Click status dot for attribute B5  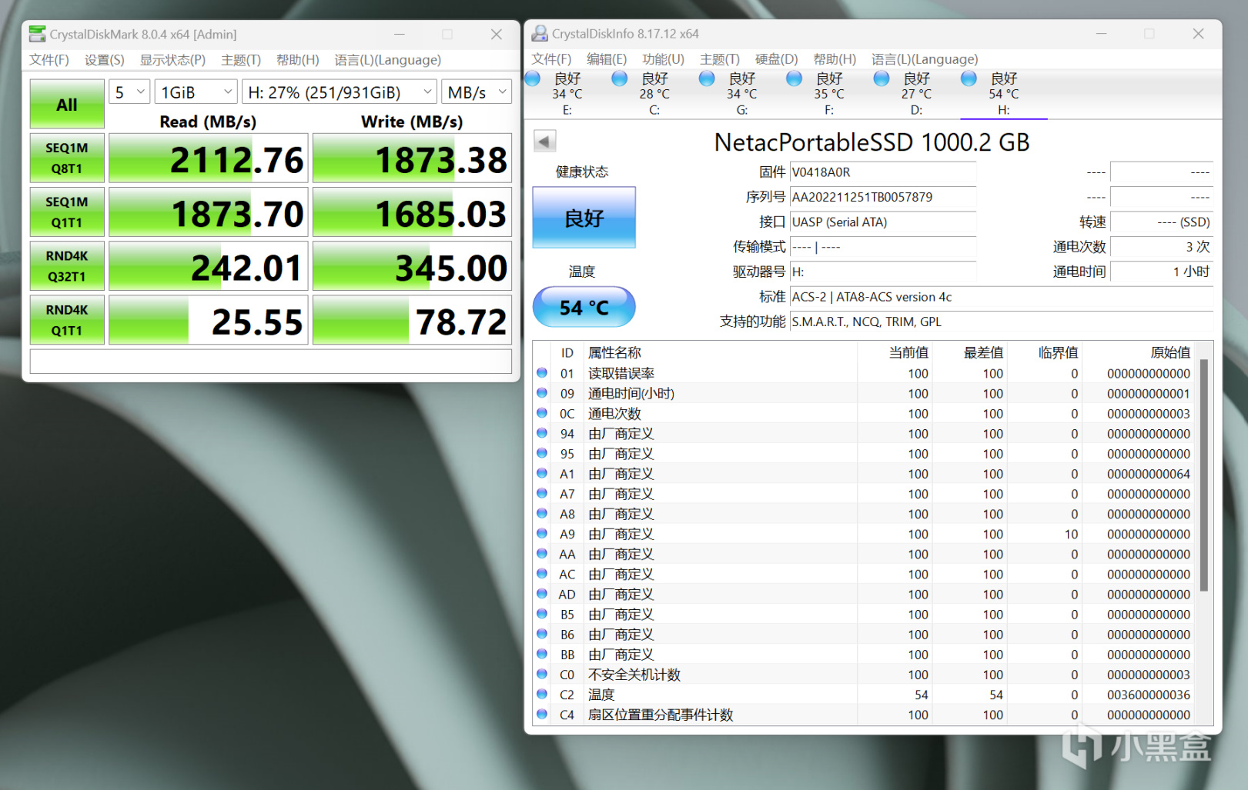[x=542, y=614]
